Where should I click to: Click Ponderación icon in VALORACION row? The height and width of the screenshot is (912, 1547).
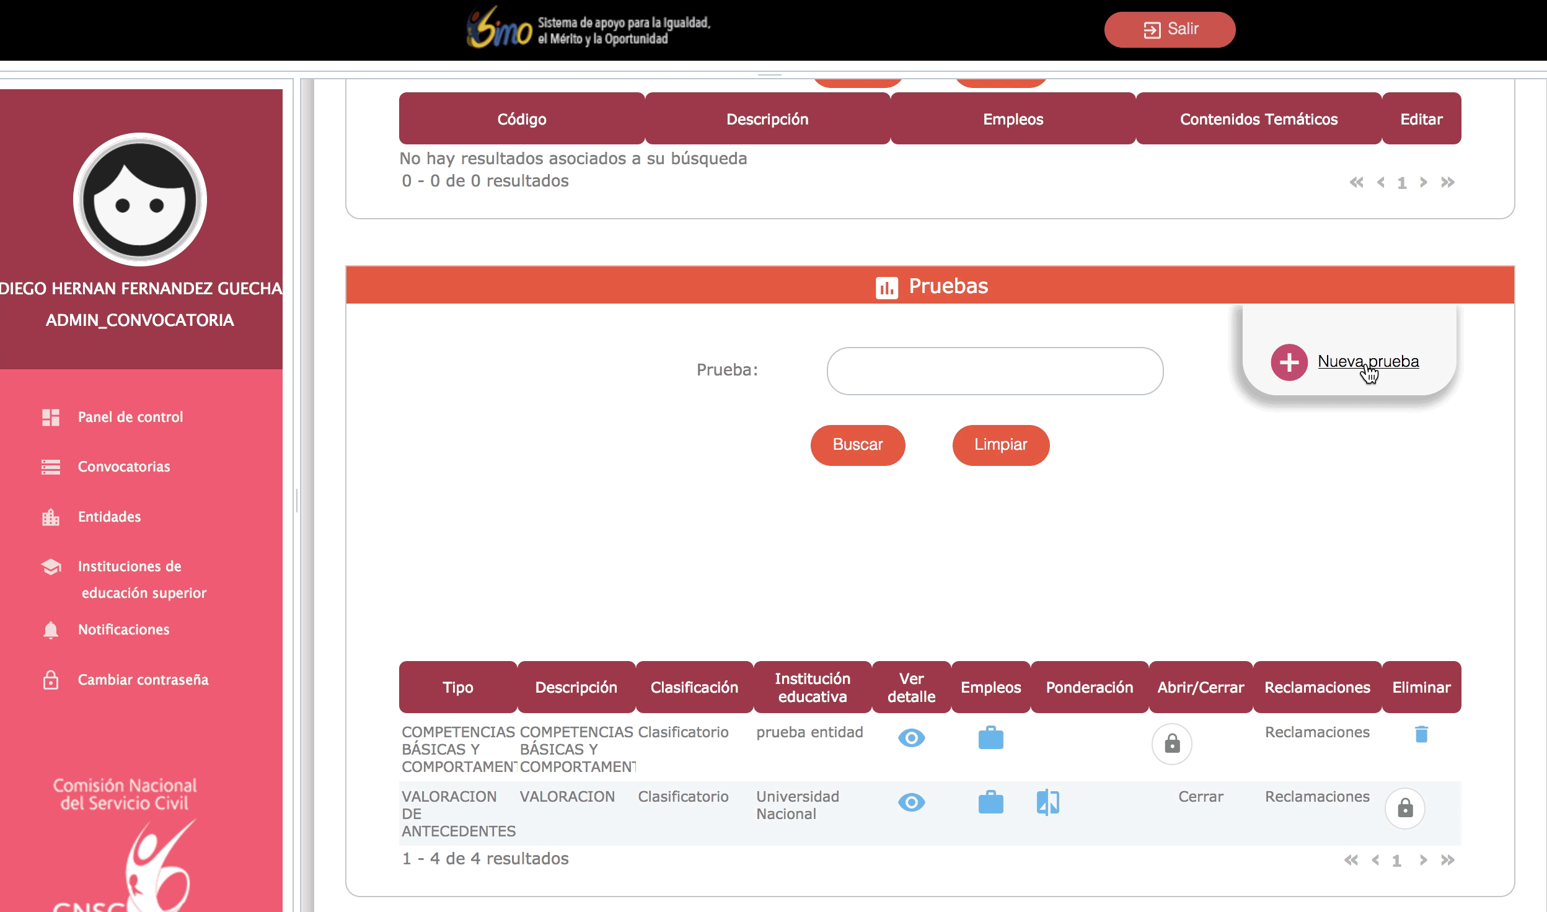1047,802
